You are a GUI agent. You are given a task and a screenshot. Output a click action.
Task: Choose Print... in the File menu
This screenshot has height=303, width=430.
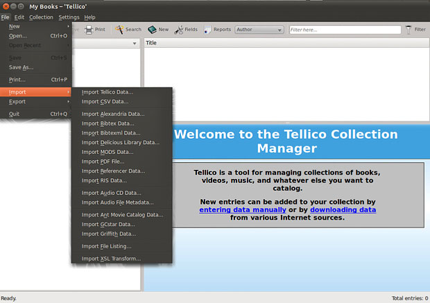pos(35,80)
